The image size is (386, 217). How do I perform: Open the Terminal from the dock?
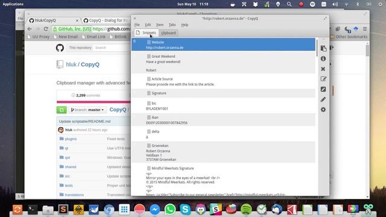33,210
